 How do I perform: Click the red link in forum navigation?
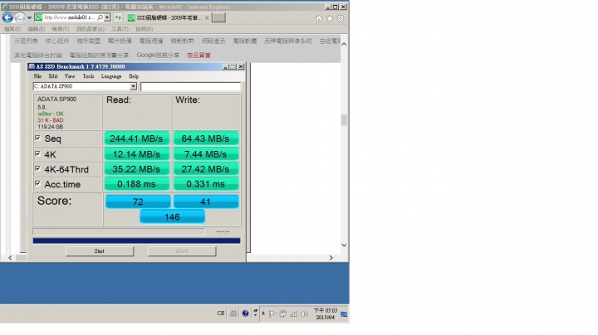[199, 56]
